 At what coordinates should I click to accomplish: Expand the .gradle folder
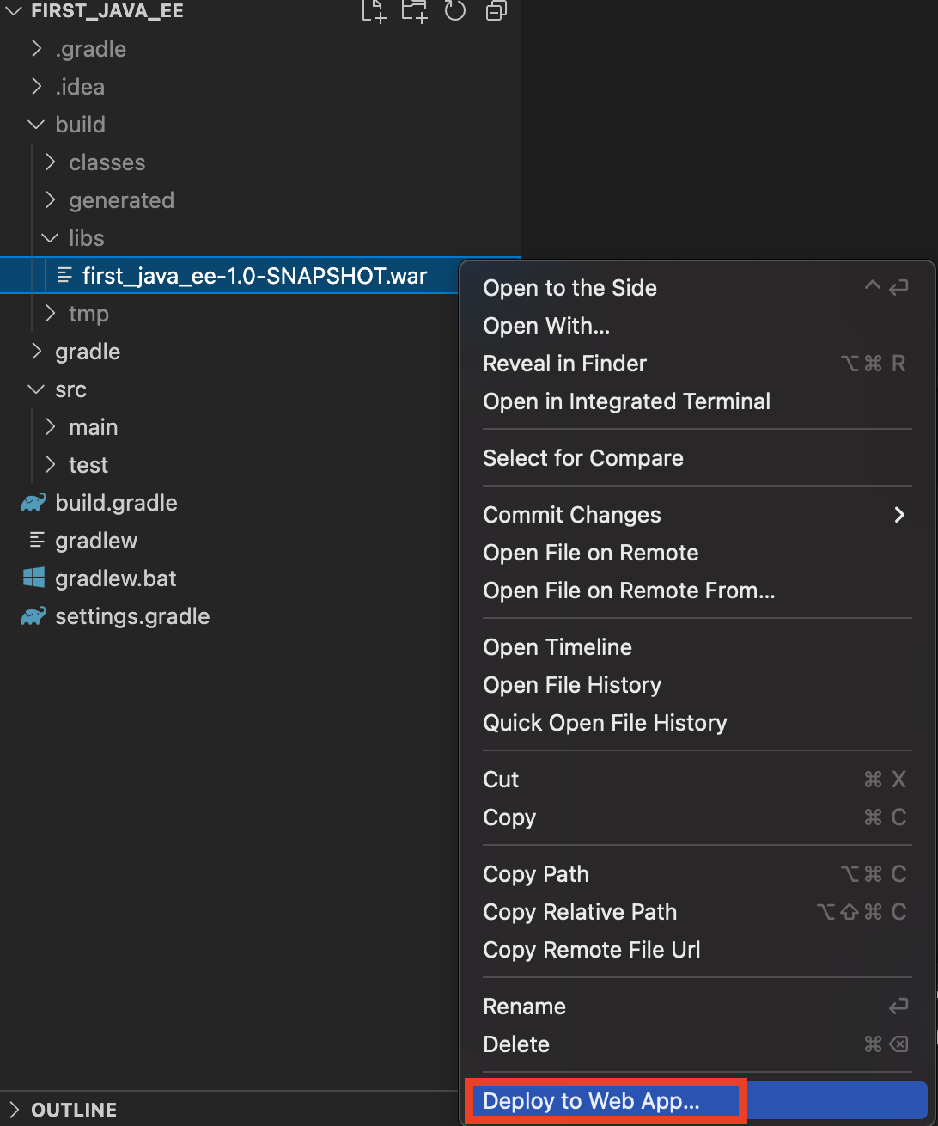(90, 49)
